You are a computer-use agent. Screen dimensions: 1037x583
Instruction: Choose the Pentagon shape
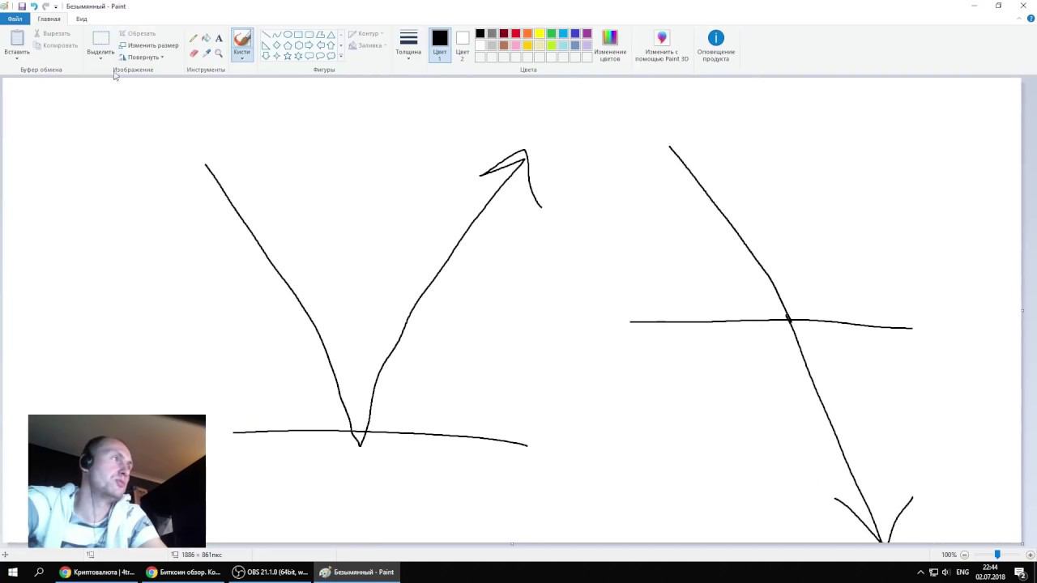[288, 45]
